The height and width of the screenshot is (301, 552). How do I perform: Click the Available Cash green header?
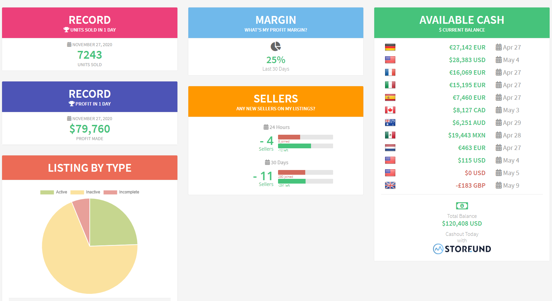[x=462, y=23]
